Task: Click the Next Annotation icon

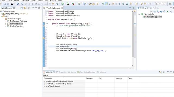Action: pos(131,4)
